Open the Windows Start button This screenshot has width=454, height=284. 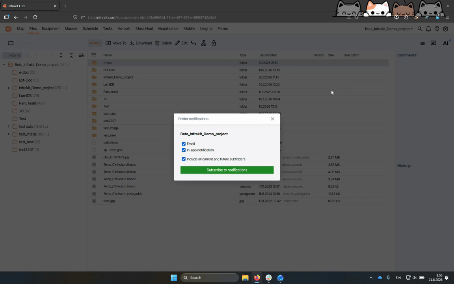click(x=174, y=278)
